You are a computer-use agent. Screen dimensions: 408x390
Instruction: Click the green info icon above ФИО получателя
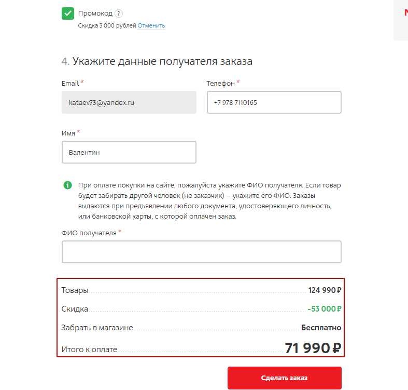[67, 185]
